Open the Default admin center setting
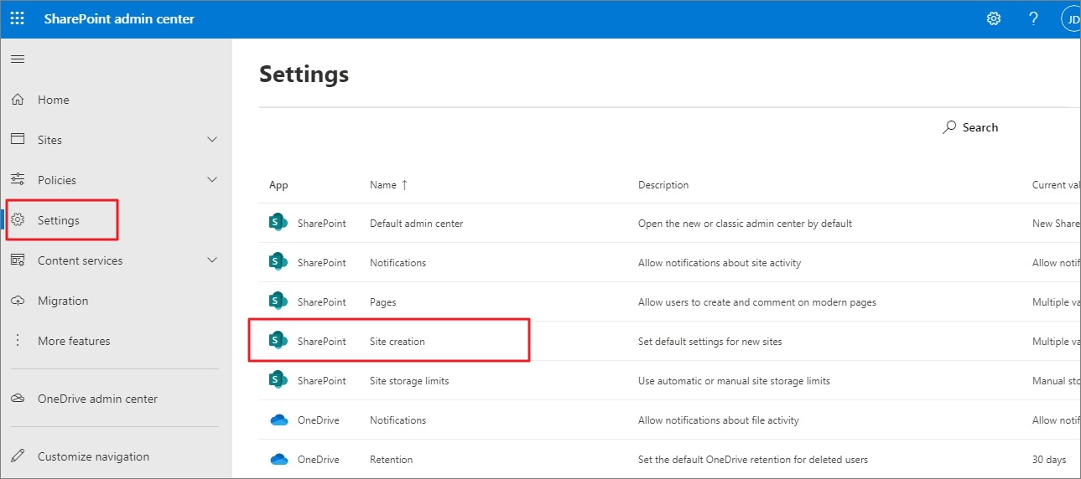This screenshot has height=479, width=1081. (x=417, y=224)
